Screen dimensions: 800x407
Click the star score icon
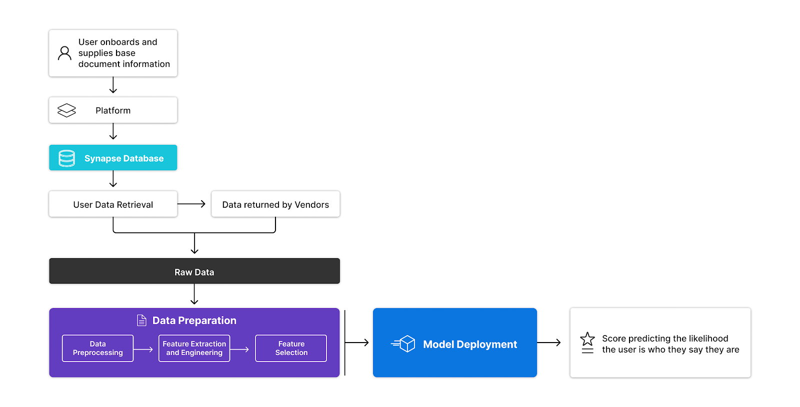point(587,343)
